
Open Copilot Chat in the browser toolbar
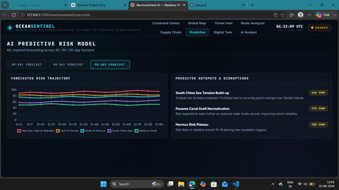[x=323, y=15]
